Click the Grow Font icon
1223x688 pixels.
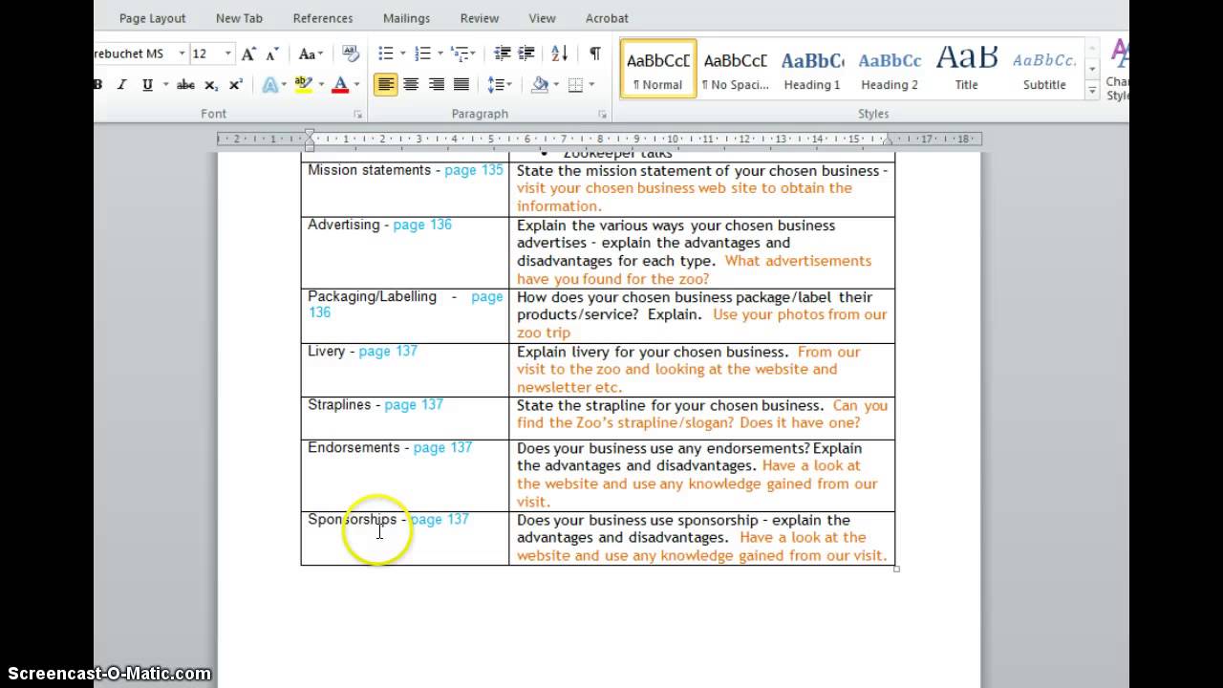point(248,54)
